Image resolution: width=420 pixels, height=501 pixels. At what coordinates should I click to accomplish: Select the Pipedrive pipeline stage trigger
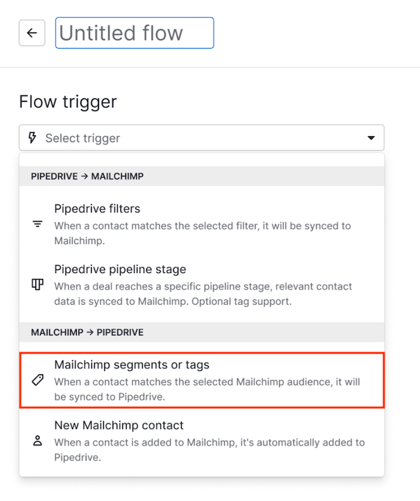tap(120, 269)
